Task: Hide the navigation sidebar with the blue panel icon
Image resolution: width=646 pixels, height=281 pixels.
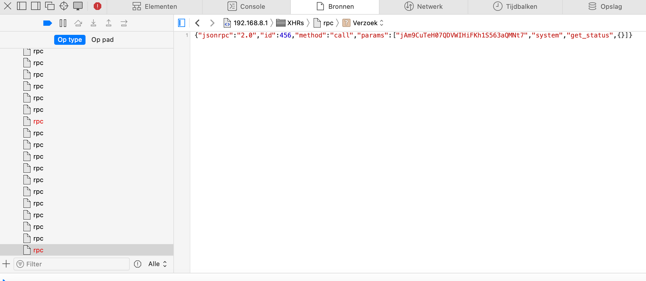Action: 182,23
